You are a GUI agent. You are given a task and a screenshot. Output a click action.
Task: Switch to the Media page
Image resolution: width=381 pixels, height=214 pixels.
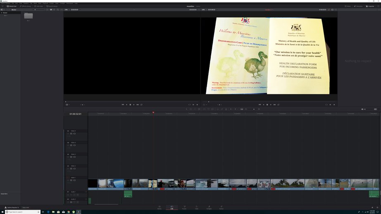pos(160,207)
